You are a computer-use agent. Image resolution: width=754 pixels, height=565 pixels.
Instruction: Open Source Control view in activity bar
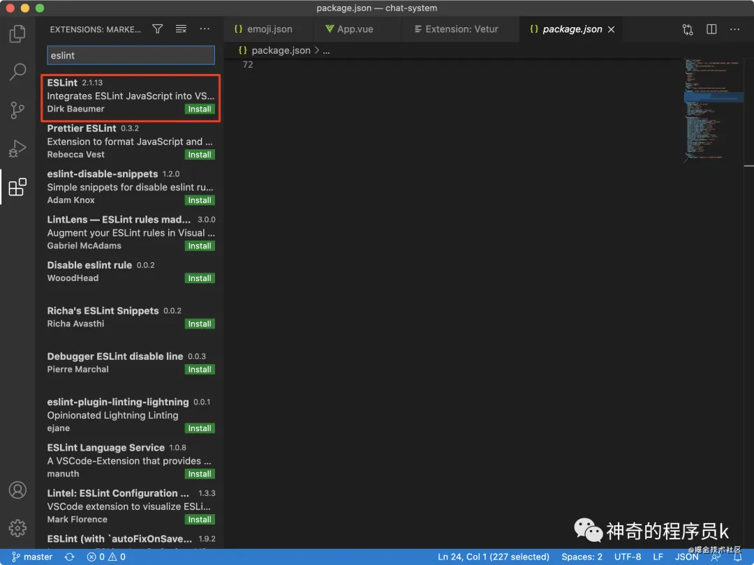[17, 110]
